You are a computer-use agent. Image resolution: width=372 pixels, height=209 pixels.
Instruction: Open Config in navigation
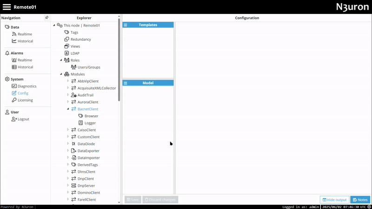tap(23, 93)
